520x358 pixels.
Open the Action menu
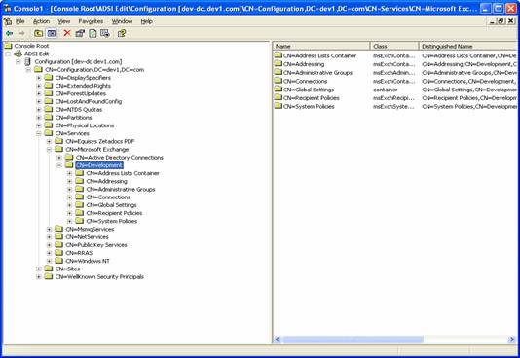point(41,21)
